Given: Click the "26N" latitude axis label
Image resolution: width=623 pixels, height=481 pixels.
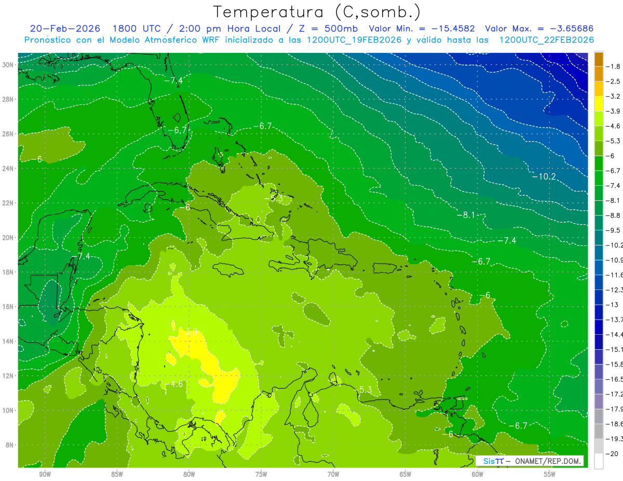Looking at the screenshot, I should (x=8, y=134).
